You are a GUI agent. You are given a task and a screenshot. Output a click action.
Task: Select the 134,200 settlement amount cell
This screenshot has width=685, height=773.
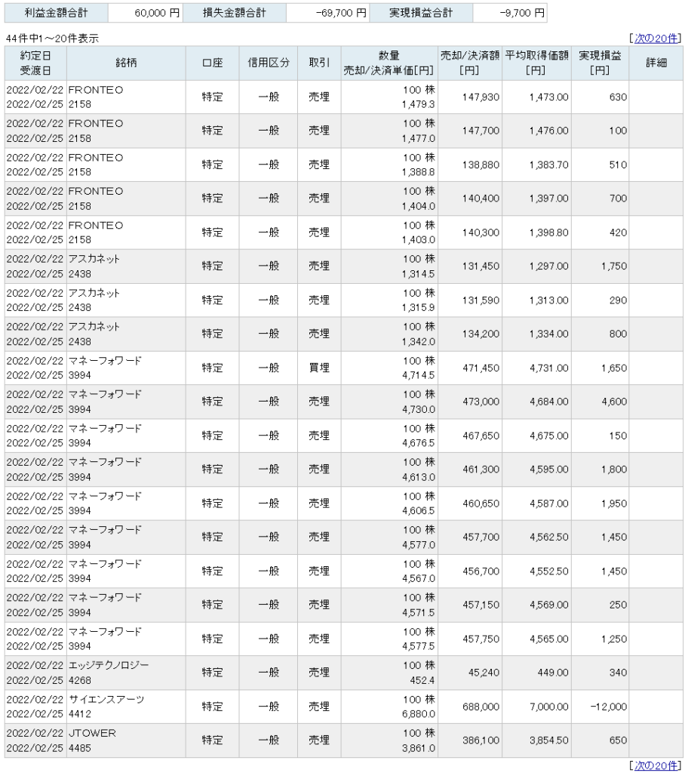point(470,334)
